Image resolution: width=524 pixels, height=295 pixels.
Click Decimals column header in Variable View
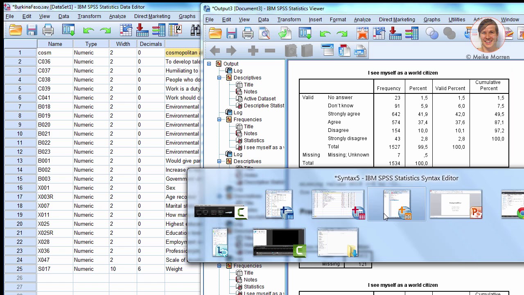click(x=151, y=44)
